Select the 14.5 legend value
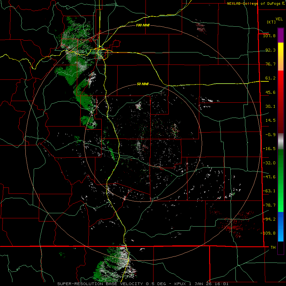286x286 pixels. tap(270, 120)
